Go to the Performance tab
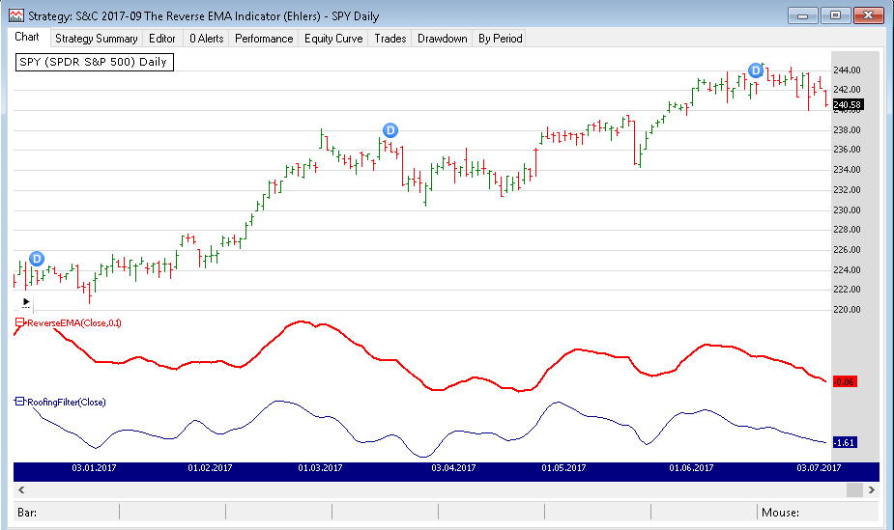894x530 pixels. [264, 39]
